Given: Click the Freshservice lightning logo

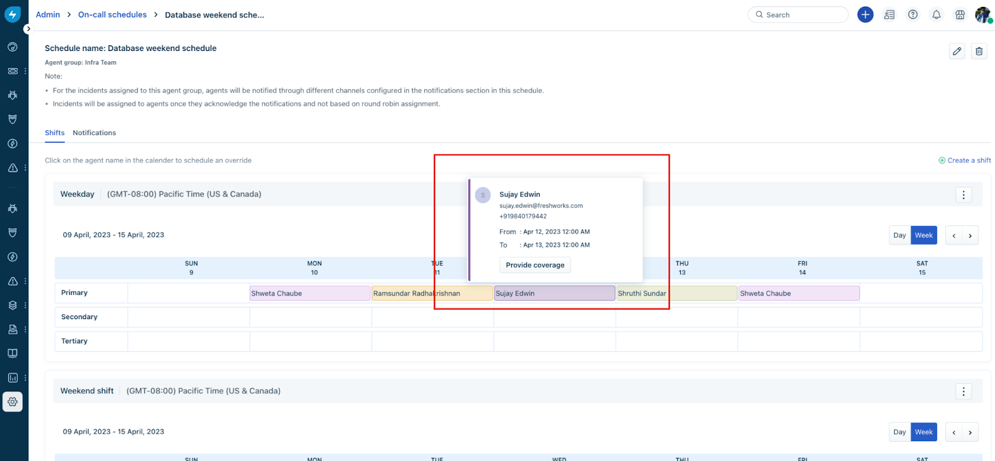Looking at the screenshot, I should point(12,14).
